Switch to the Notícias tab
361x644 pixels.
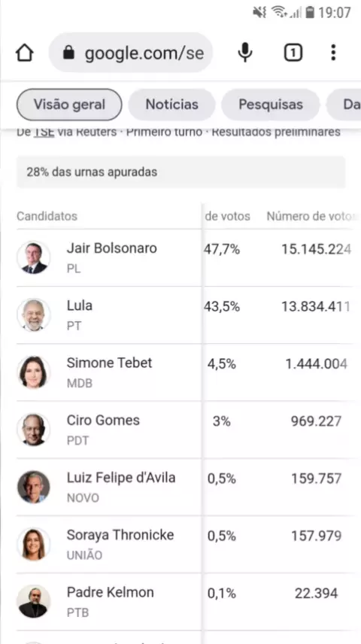pyautogui.click(x=171, y=105)
